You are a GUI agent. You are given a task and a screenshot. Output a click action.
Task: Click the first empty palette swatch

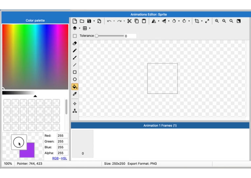[7, 103]
